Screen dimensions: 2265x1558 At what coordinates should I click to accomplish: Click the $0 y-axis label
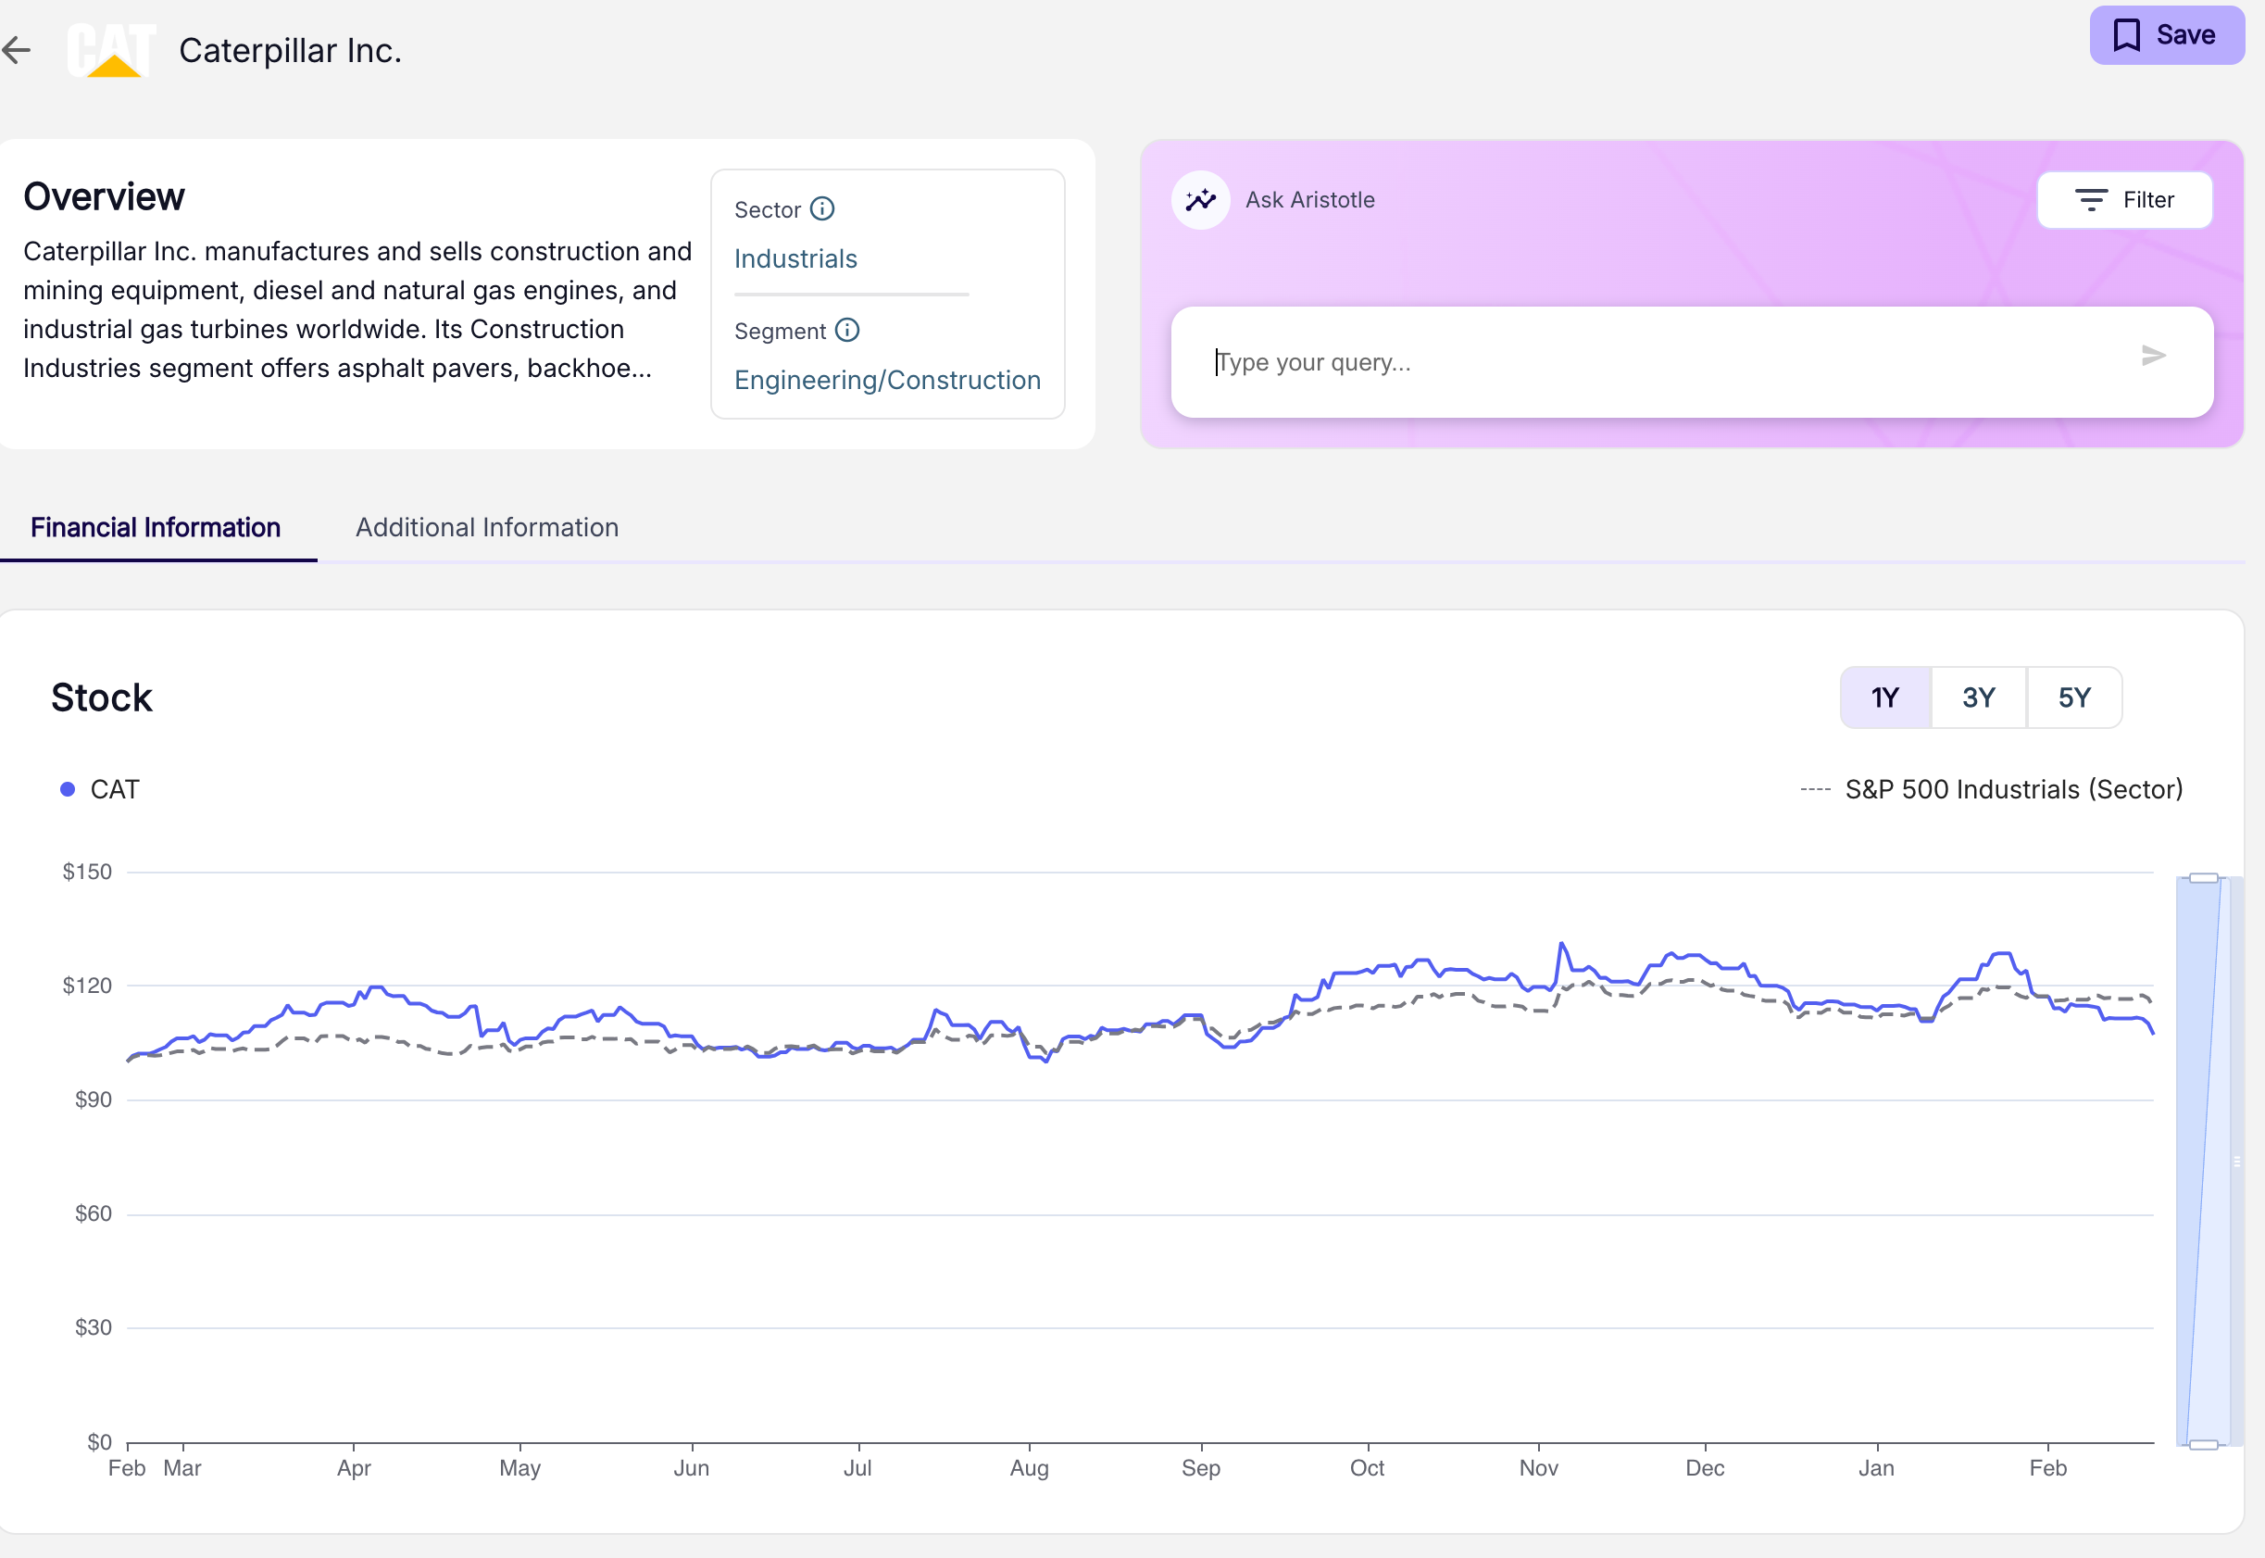pyautogui.click(x=99, y=1442)
